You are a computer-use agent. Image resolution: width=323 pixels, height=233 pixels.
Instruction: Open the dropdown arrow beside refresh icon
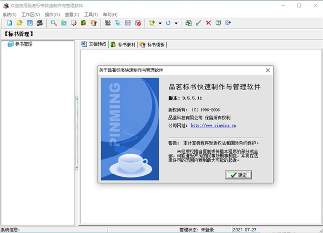click(x=176, y=23)
